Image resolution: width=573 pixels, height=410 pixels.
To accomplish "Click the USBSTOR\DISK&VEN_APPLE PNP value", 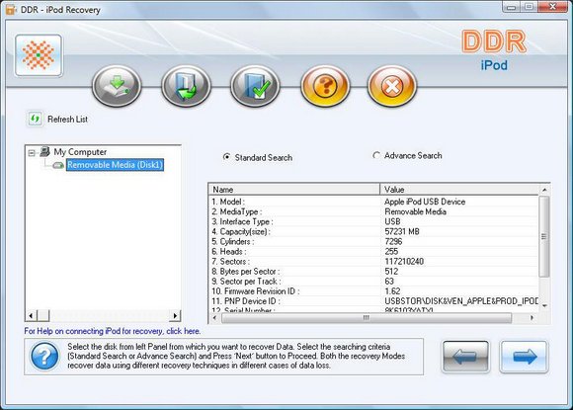I will 461,301.
